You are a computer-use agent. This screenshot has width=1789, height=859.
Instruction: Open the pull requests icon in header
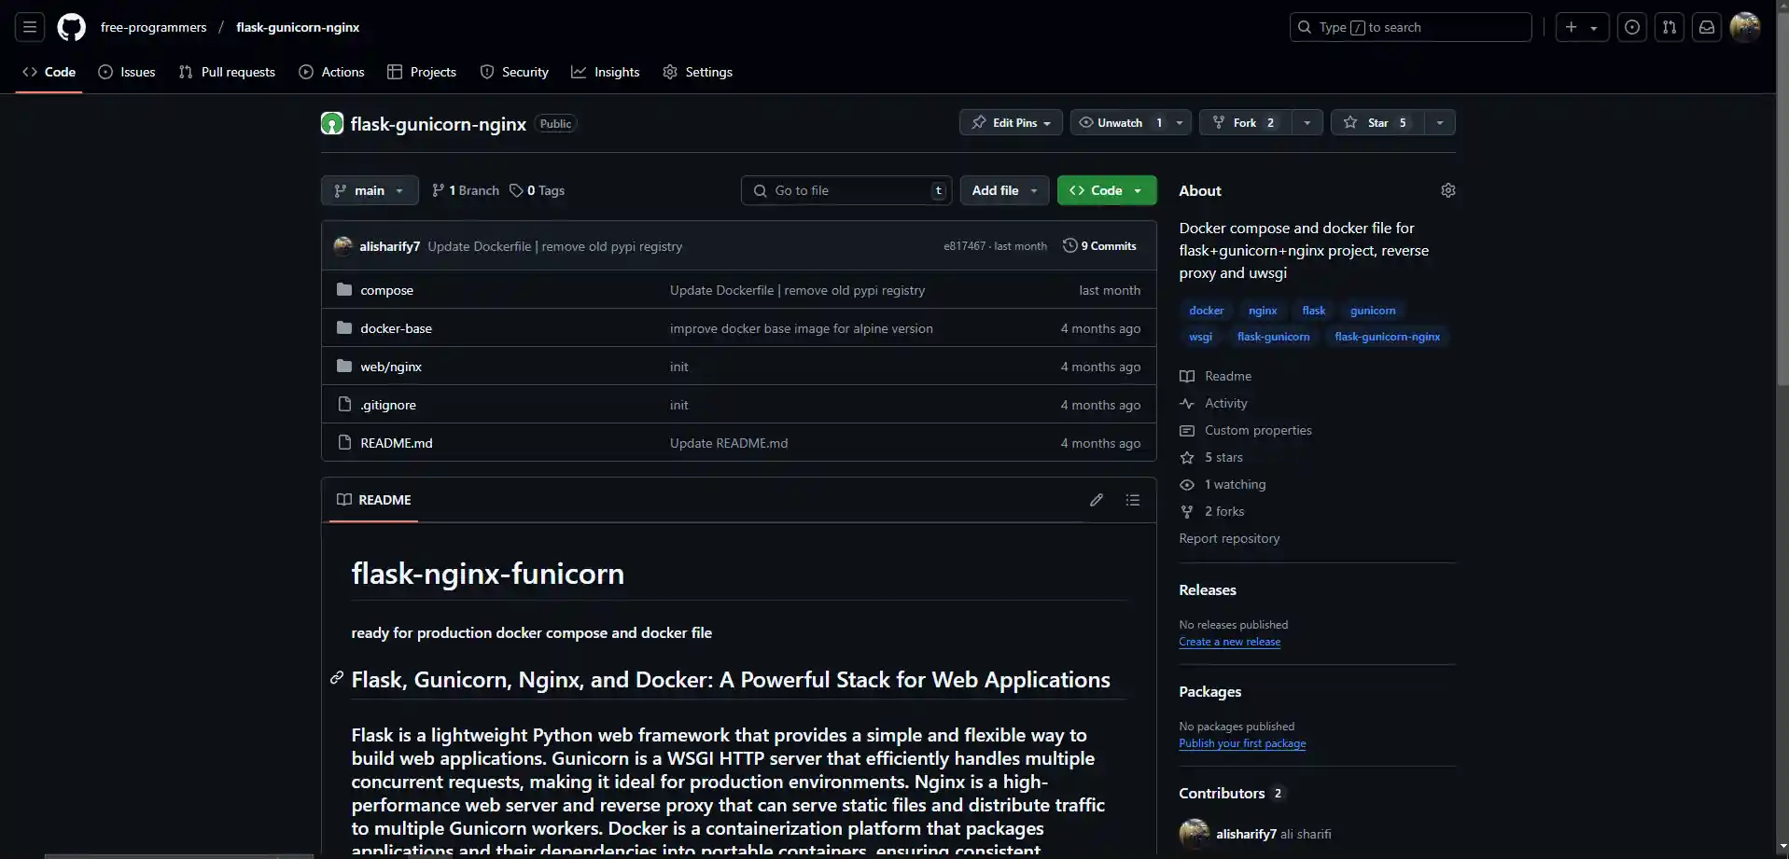click(1669, 27)
